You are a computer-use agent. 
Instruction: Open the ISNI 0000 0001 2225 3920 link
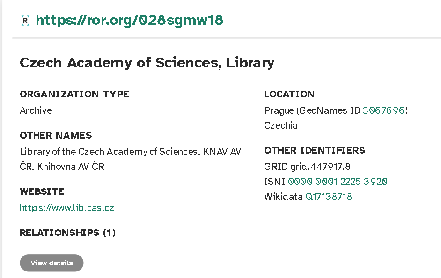tap(338, 182)
